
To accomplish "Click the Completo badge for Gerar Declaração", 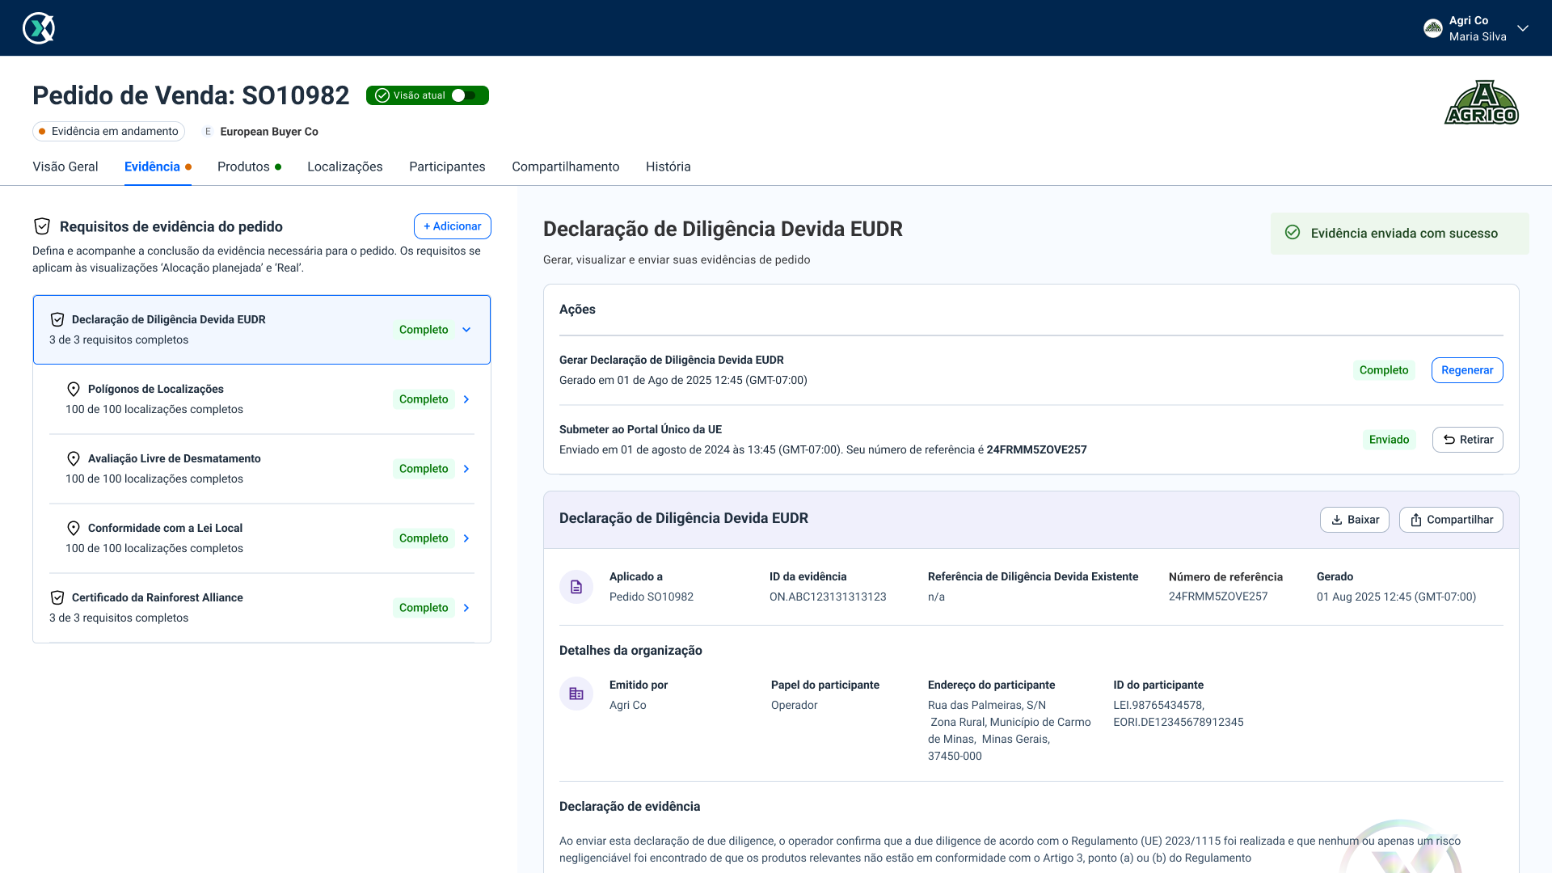I will (x=1384, y=370).
